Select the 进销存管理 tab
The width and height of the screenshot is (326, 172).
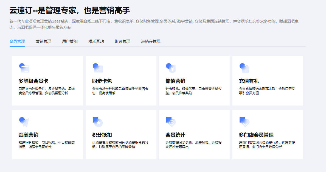[151, 41]
